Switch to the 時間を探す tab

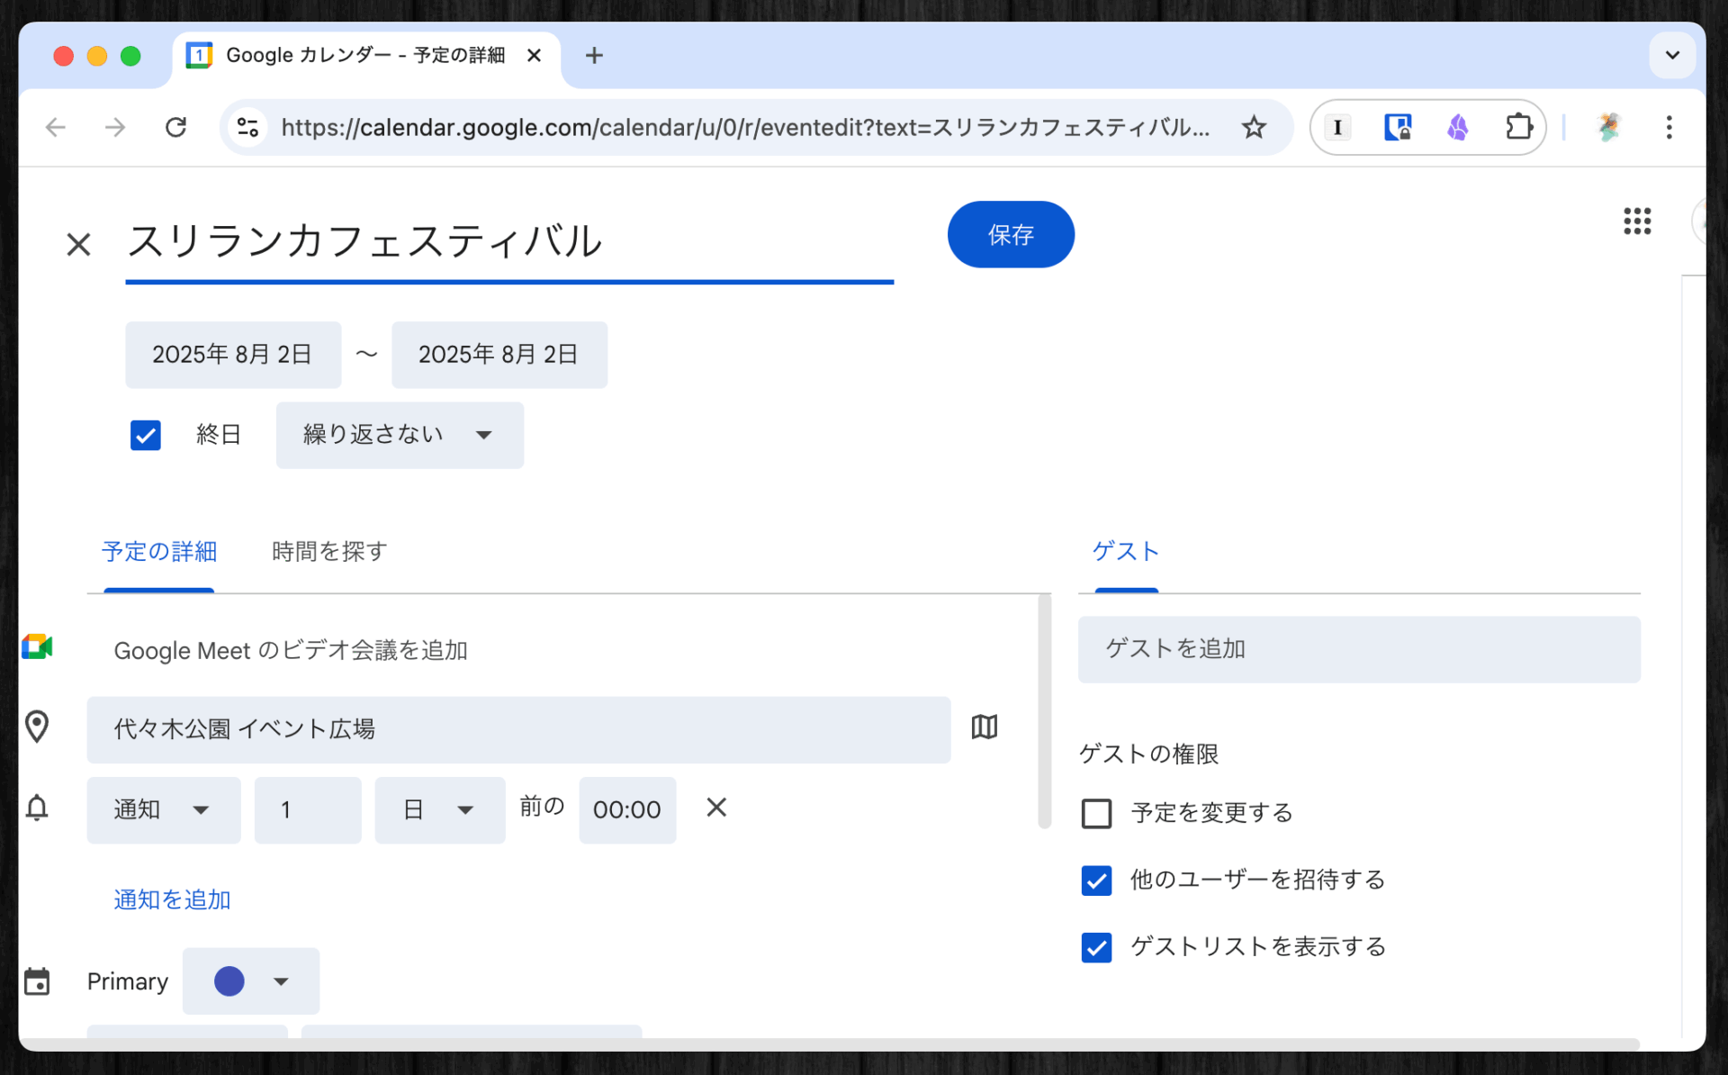click(x=329, y=551)
